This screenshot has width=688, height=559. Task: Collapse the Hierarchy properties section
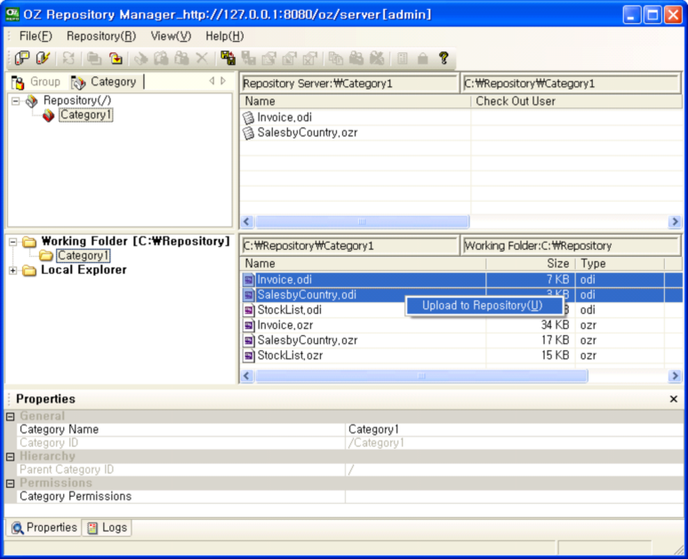(11, 457)
